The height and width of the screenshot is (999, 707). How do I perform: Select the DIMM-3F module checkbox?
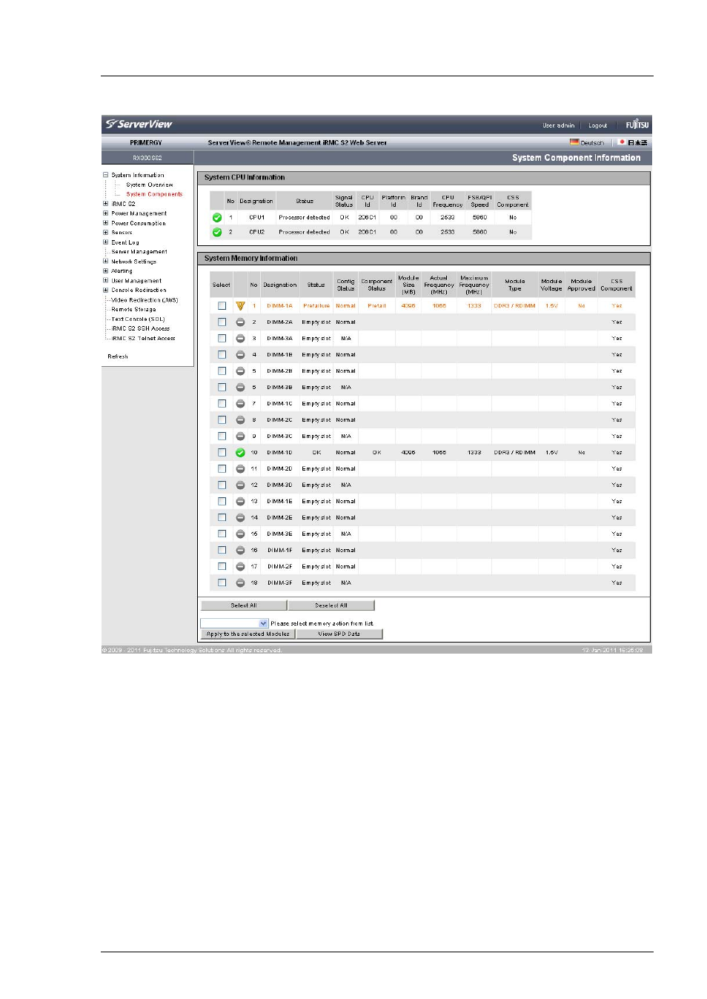tap(222, 583)
